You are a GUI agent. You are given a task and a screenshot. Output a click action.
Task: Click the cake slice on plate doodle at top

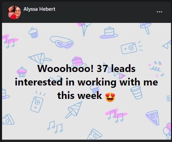pyautogui.click(x=109, y=33)
